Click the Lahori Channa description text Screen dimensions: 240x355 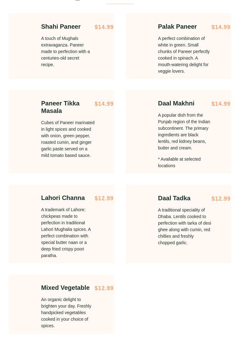tap(66, 233)
